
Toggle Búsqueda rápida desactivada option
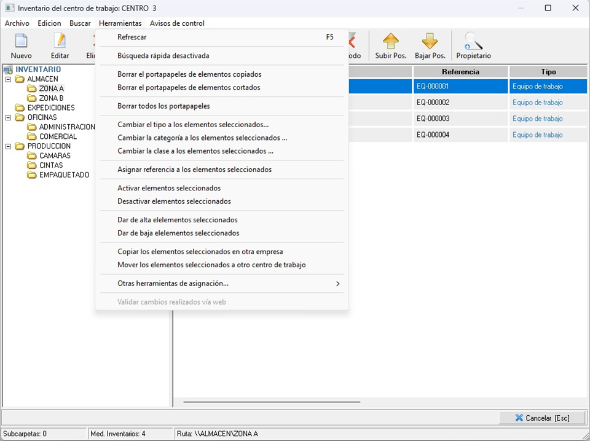(163, 56)
